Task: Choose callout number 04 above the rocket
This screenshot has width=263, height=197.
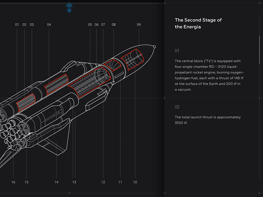Action: click(x=49, y=25)
